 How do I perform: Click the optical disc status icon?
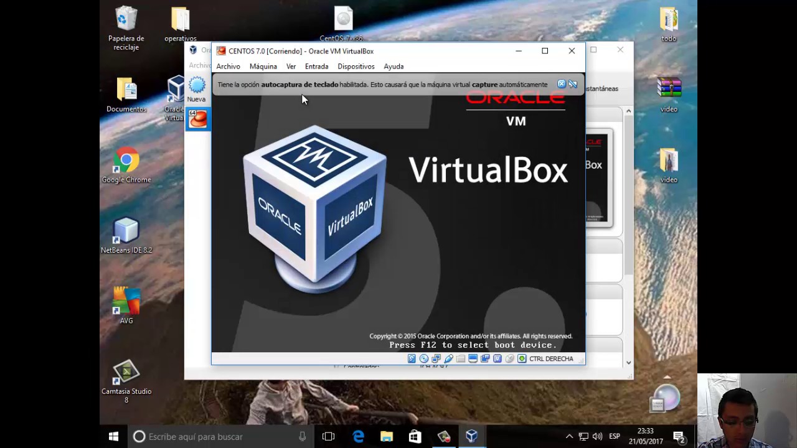coord(424,358)
